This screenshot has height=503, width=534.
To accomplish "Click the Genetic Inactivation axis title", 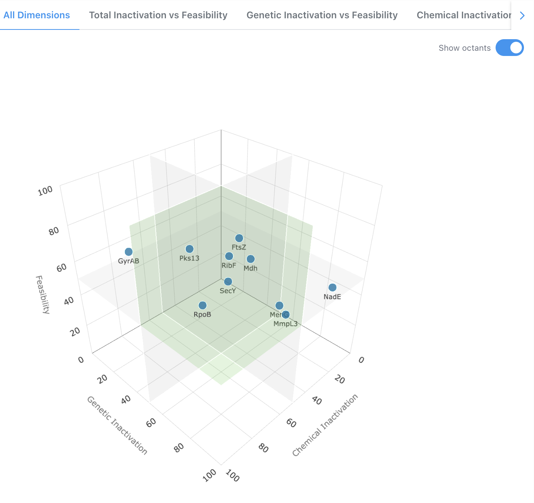I will (117, 425).
